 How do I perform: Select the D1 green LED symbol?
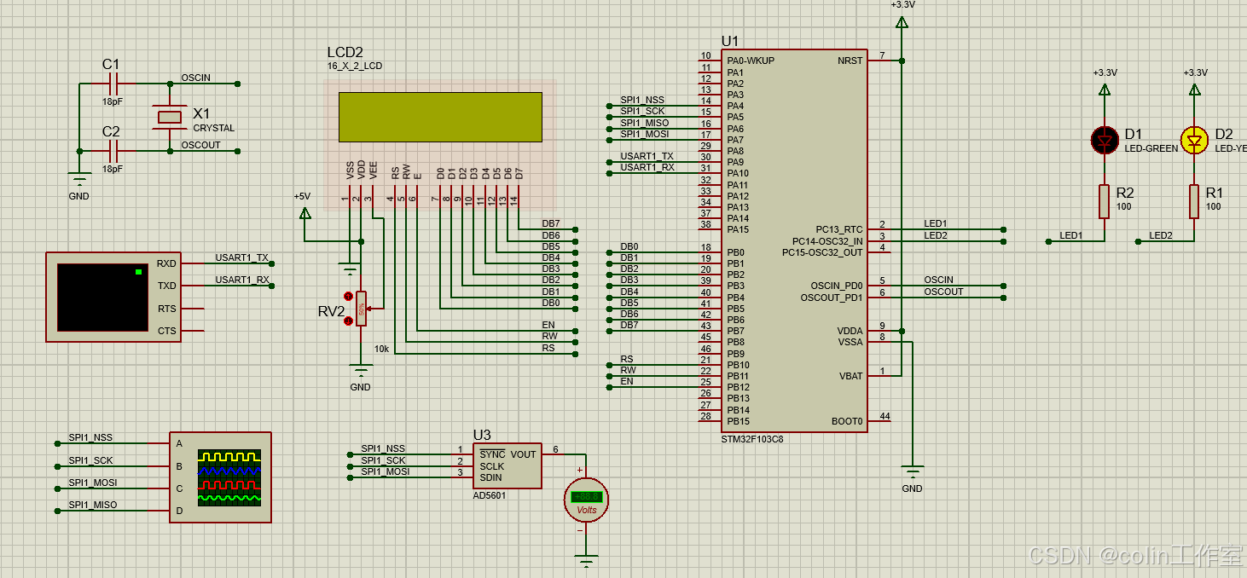[x=1105, y=140]
